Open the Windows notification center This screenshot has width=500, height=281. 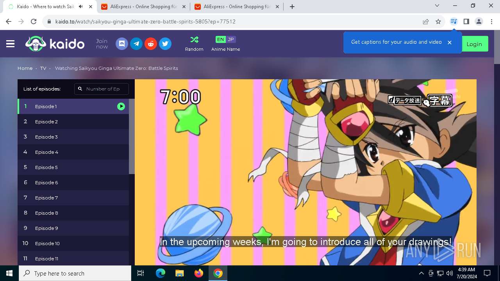[x=487, y=273]
